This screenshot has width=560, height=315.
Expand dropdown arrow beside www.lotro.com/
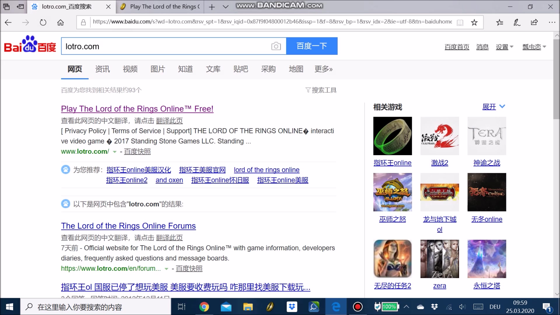[115, 152]
